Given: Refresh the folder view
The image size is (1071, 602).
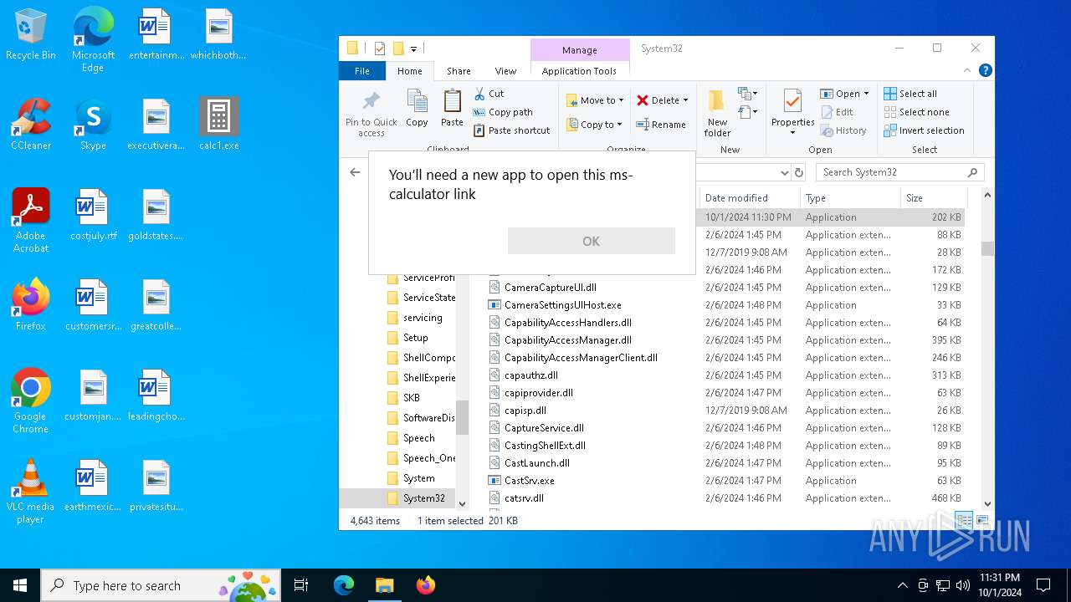Looking at the screenshot, I should click(799, 172).
